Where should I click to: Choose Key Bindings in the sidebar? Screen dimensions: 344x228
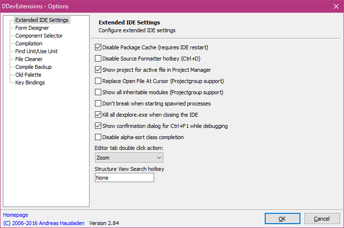click(30, 83)
